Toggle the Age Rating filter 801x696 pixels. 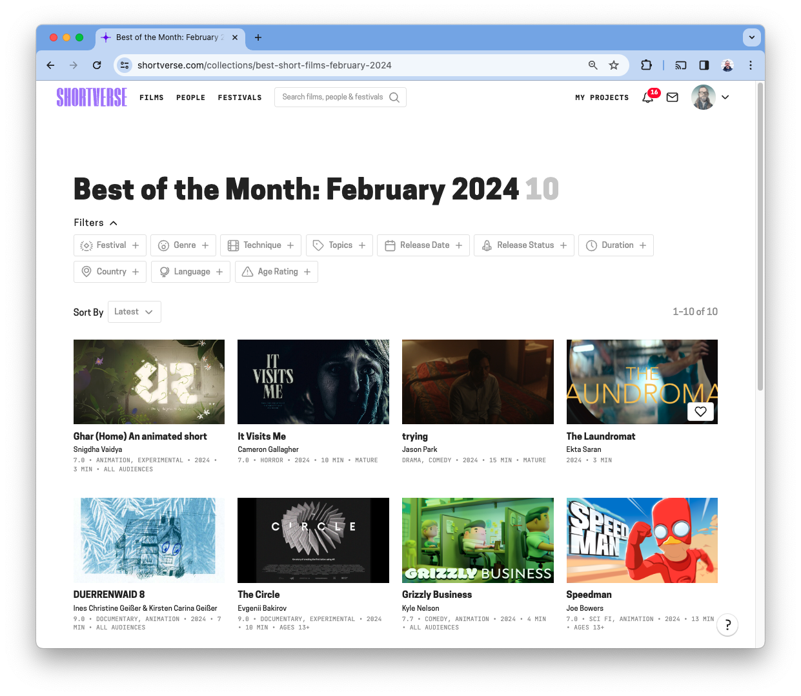pos(276,272)
